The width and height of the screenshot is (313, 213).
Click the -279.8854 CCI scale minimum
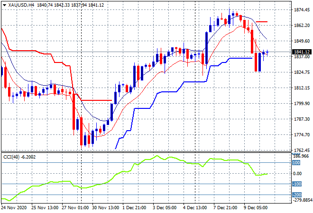pyautogui.click(x=303, y=200)
